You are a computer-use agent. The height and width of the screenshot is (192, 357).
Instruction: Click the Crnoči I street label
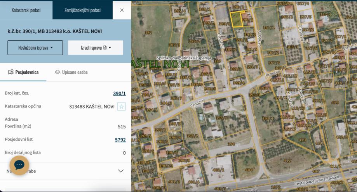[197, 104]
